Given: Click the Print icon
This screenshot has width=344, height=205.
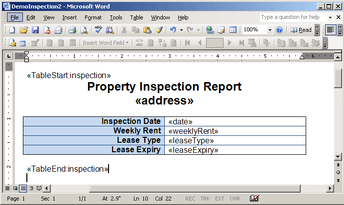Looking at the screenshot, I should pyautogui.click(x=72, y=30).
